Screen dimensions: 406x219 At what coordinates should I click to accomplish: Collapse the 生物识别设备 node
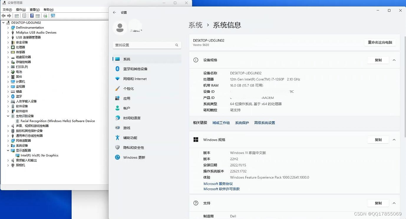coord(8,116)
